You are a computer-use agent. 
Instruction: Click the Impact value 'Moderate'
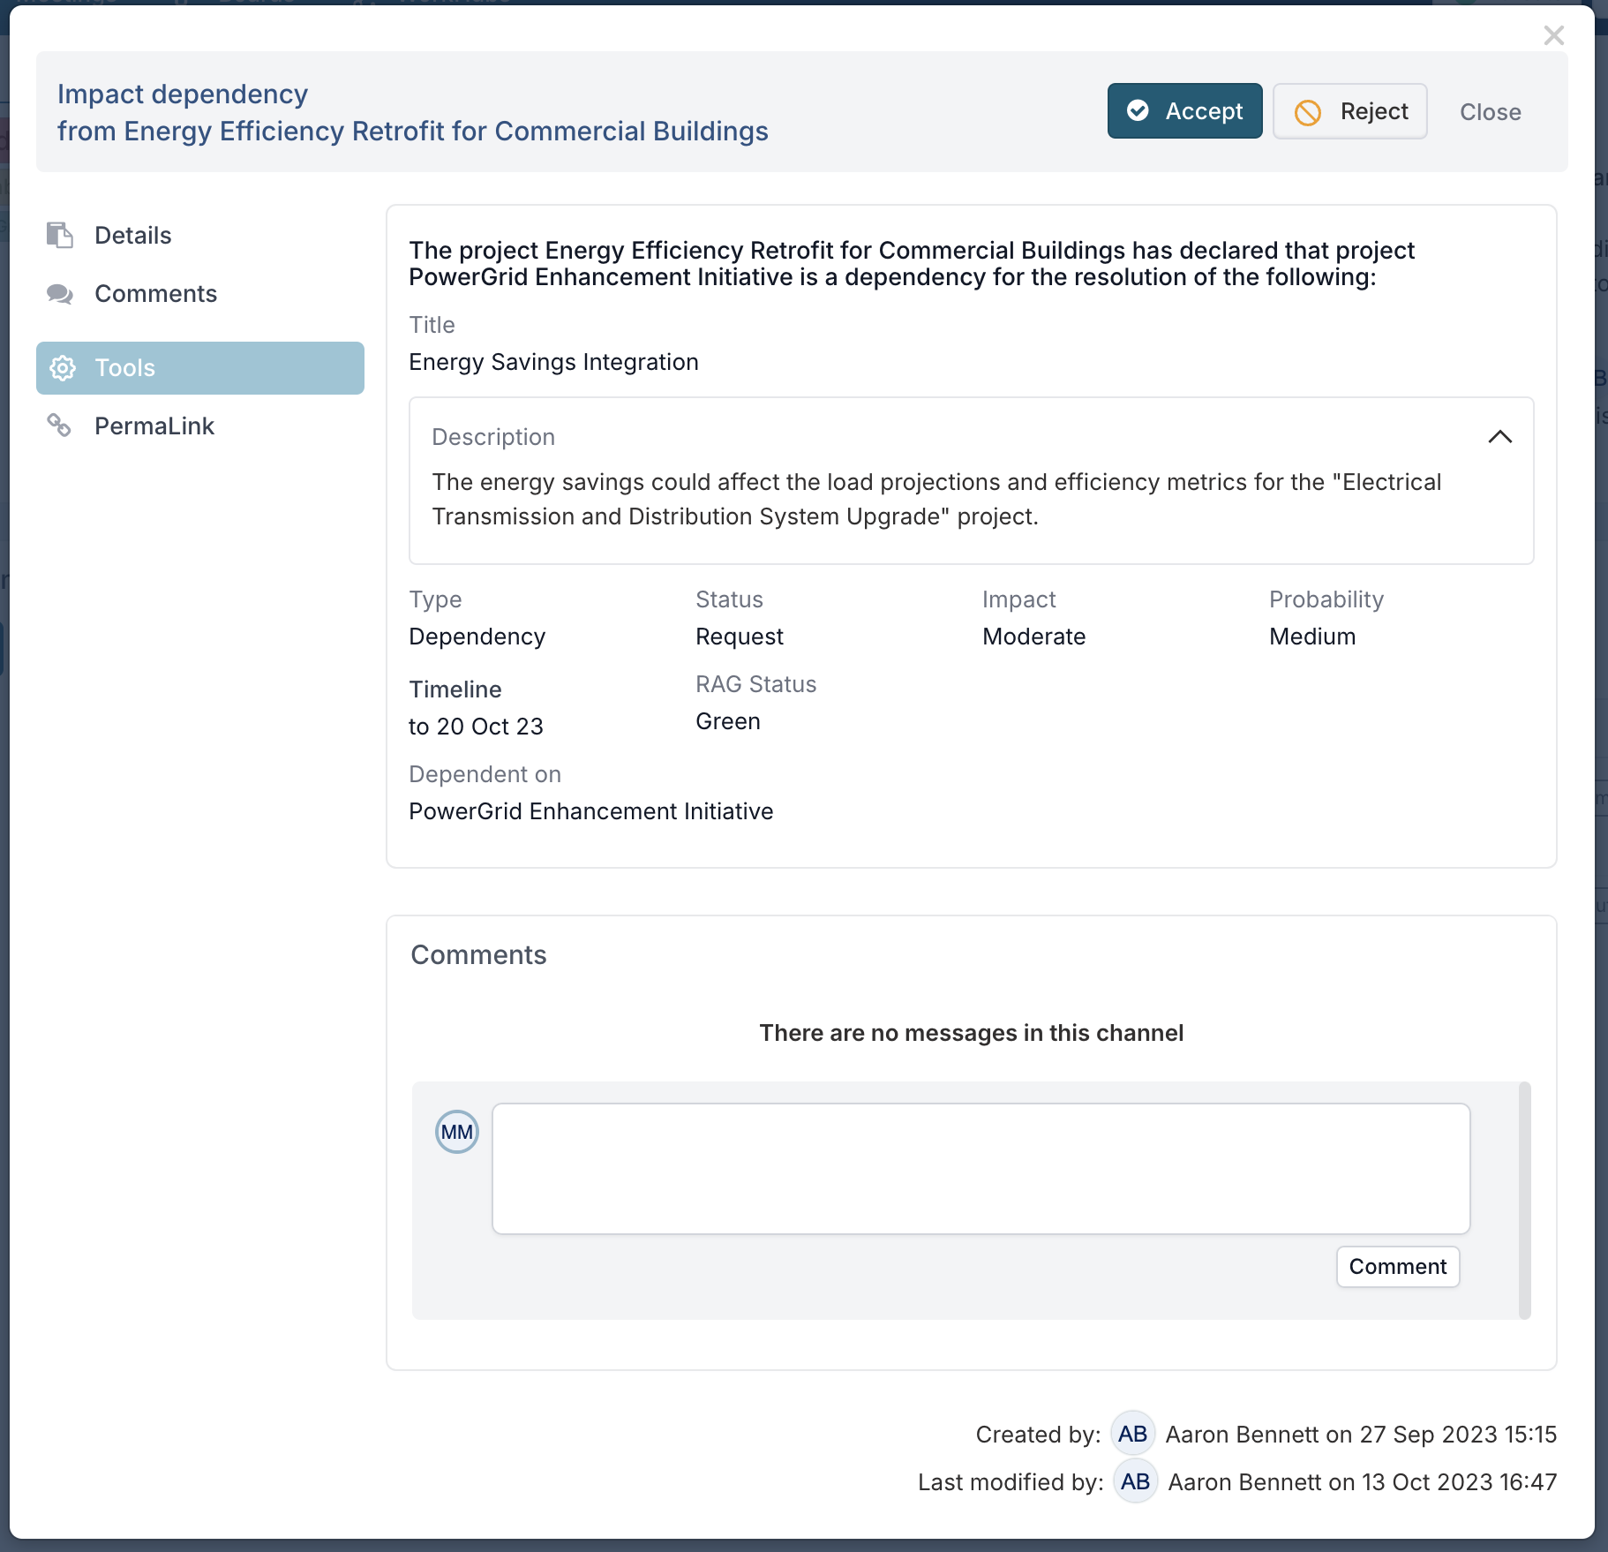[1033, 637]
